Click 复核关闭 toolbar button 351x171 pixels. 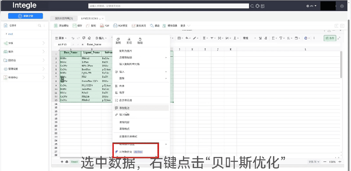139,26
